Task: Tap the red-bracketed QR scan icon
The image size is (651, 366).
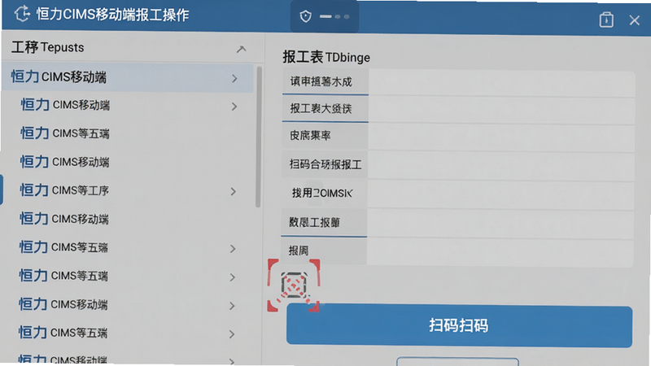Action: [x=294, y=285]
